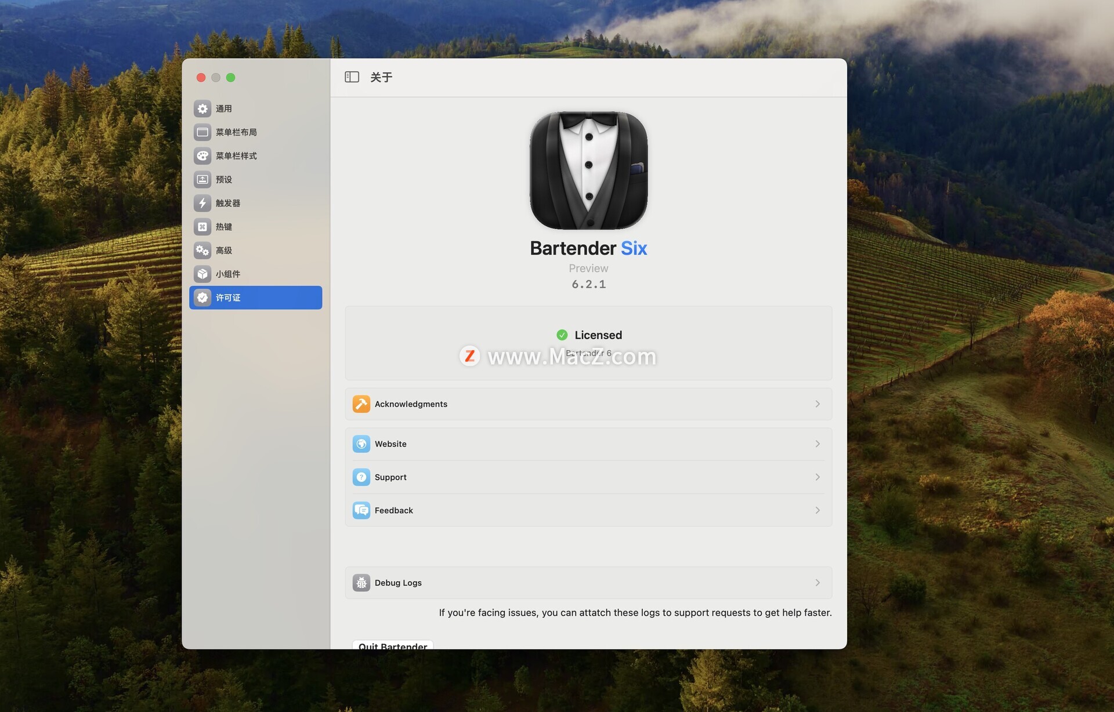Screen dimensions: 1114x712
Task: Click the green Licensed checkmark badge
Action: pyautogui.click(x=562, y=335)
